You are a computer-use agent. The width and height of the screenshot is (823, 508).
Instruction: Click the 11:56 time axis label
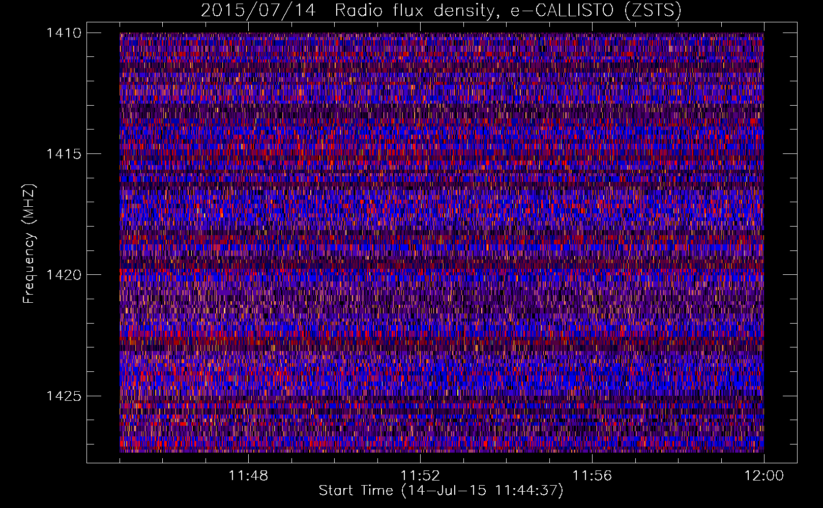pos(592,476)
